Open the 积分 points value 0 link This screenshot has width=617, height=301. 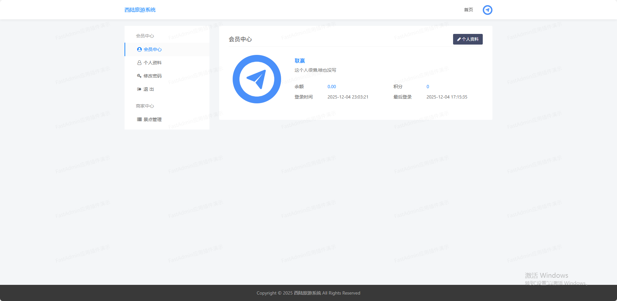[x=428, y=87]
